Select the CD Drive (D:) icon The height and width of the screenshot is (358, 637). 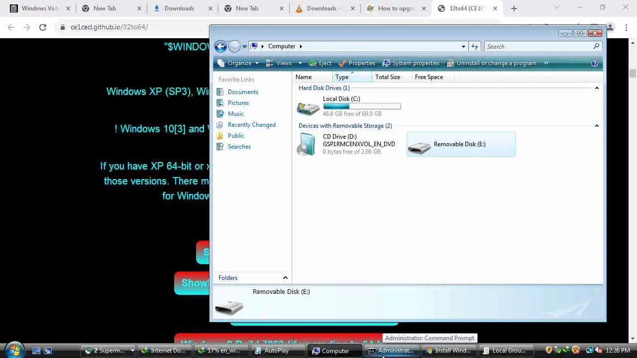tap(307, 144)
